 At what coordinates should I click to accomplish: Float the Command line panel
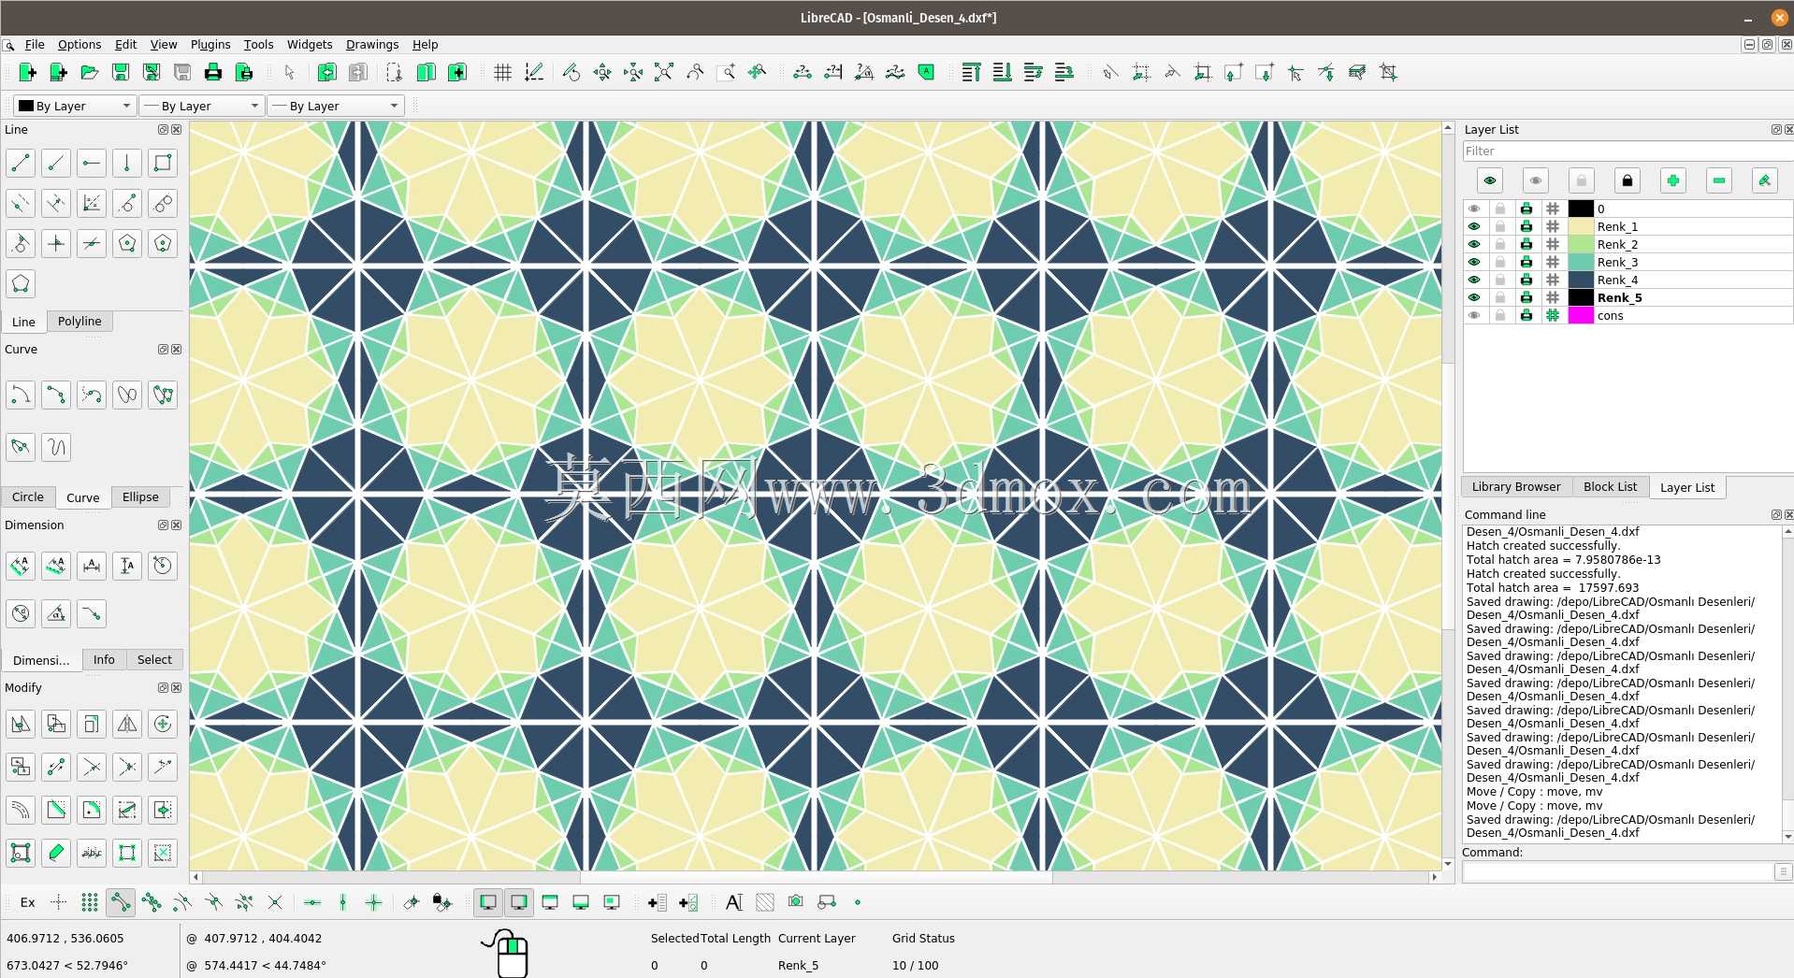tap(1776, 514)
